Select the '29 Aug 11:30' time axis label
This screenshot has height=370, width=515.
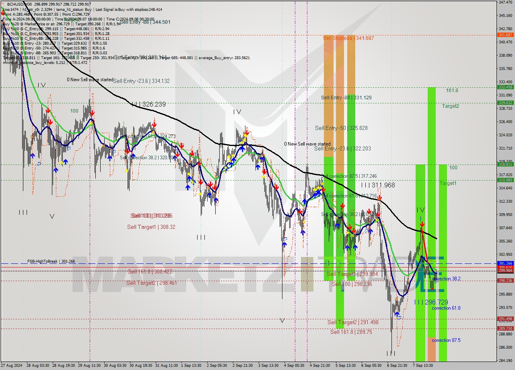[x=89, y=366]
